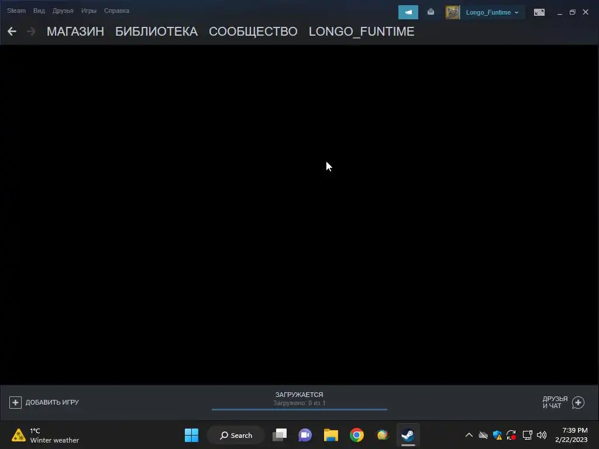Open File Explorer from the taskbar
The height and width of the screenshot is (449, 599).
click(331, 435)
